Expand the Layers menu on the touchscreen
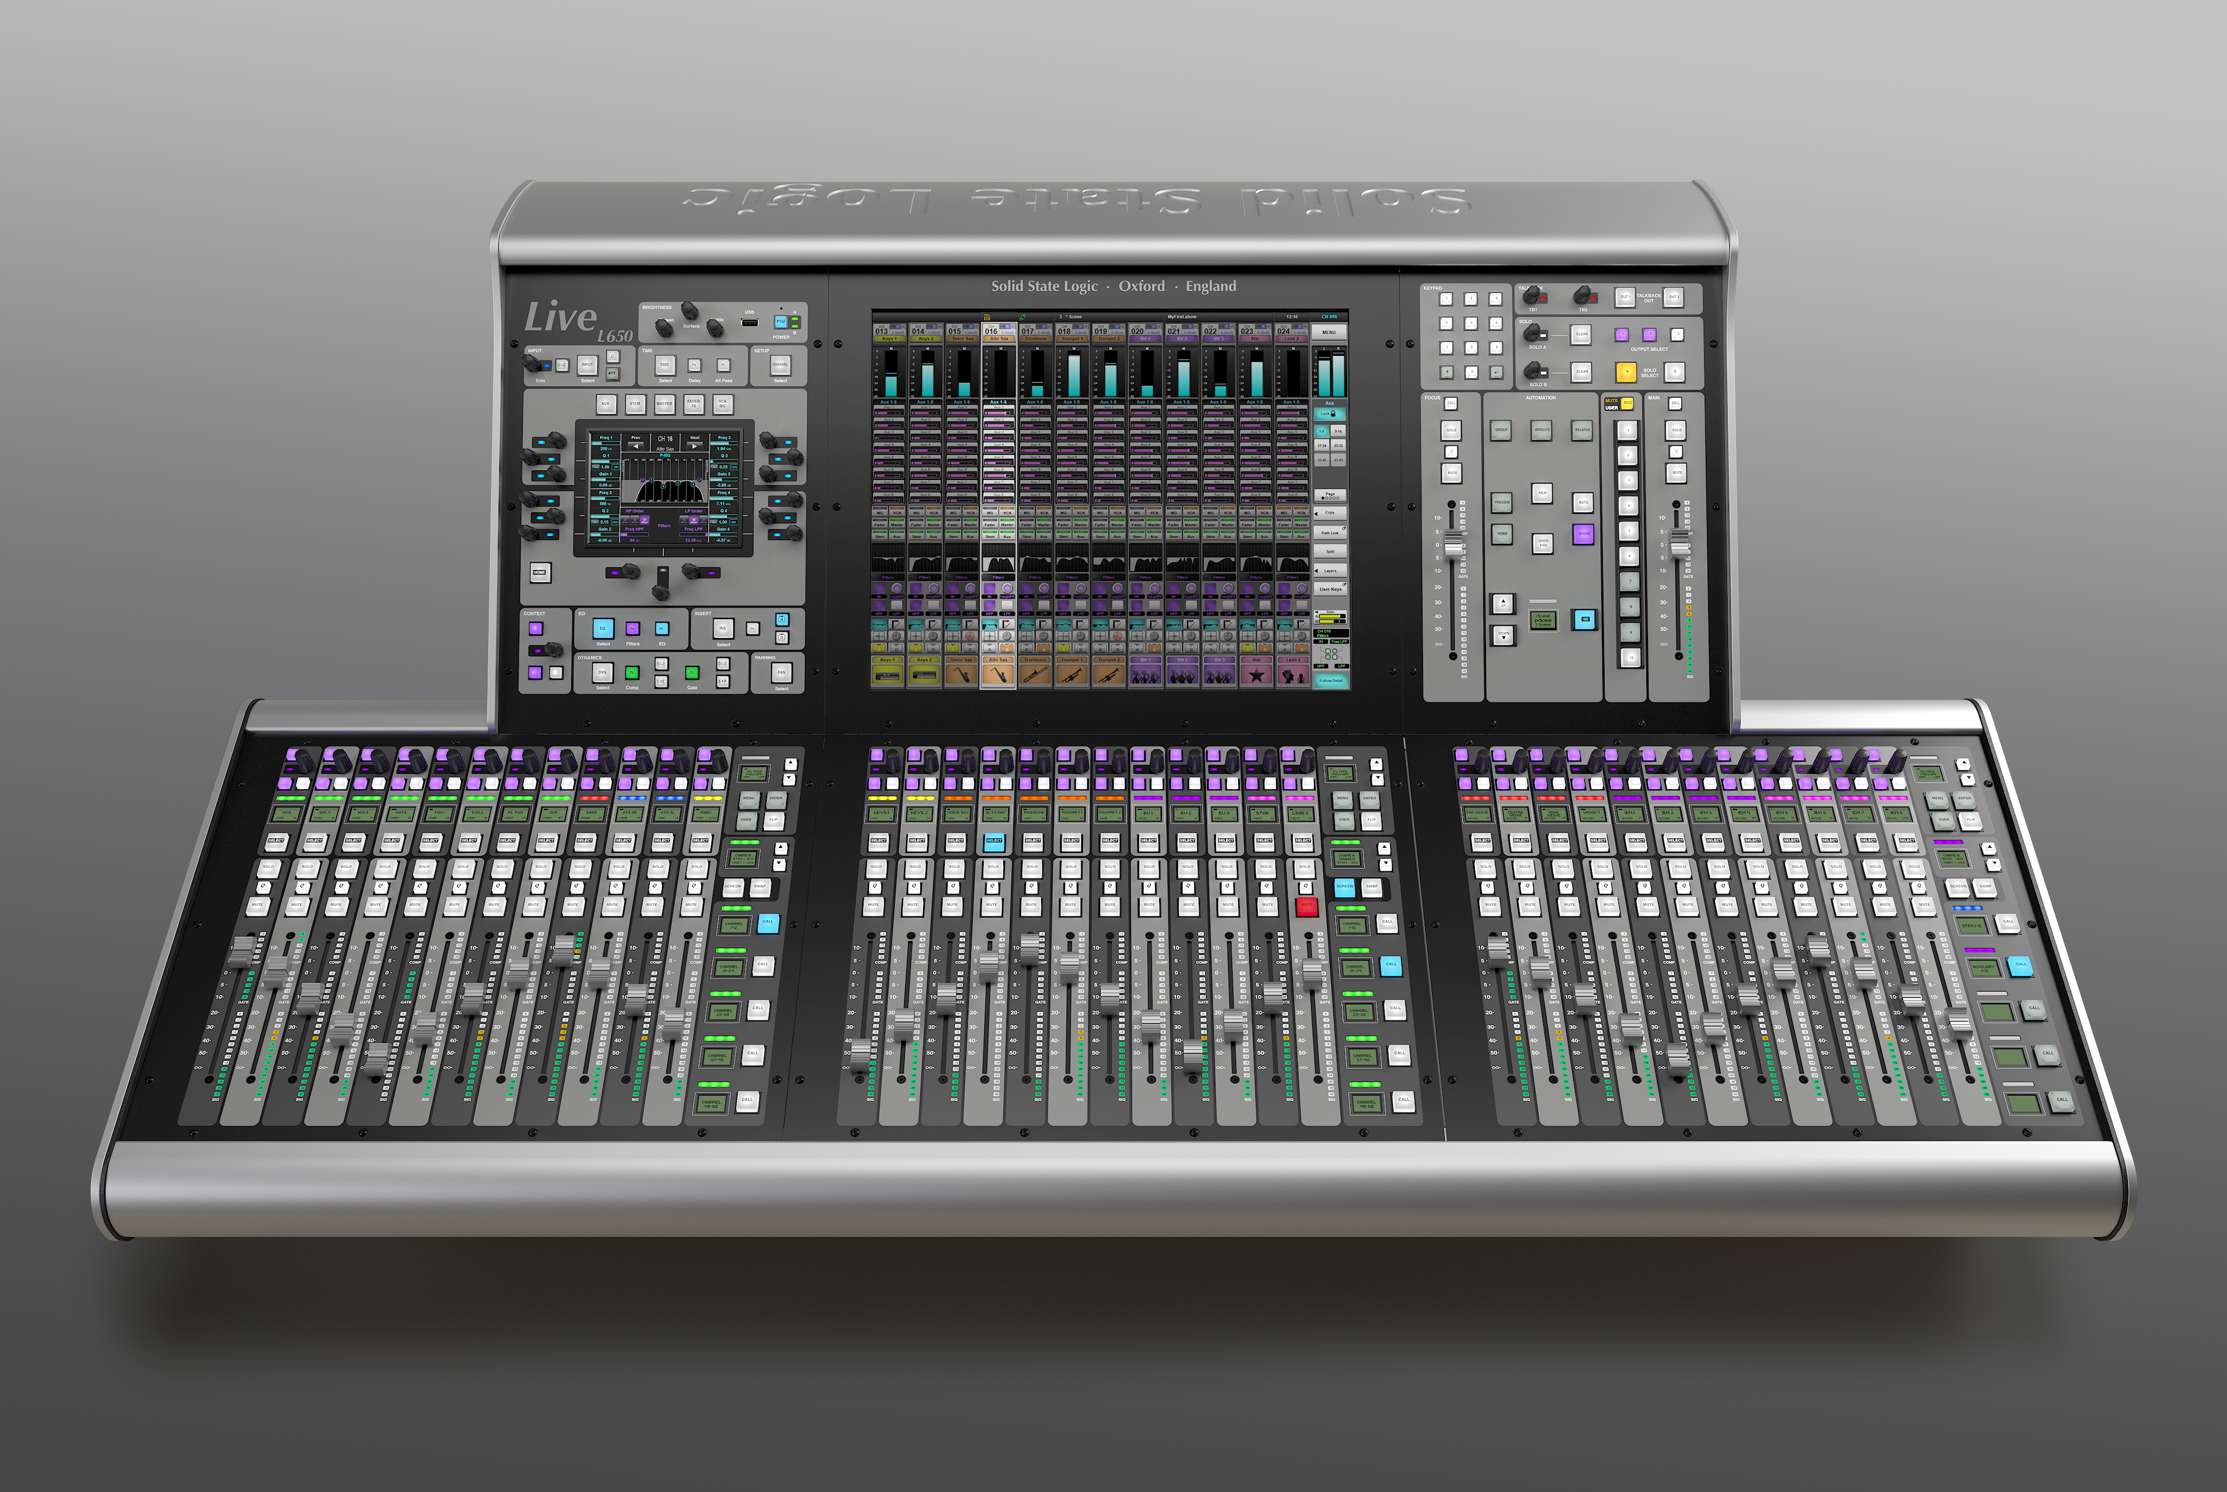The height and width of the screenshot is (1492, 2227). coord(1330,571)
